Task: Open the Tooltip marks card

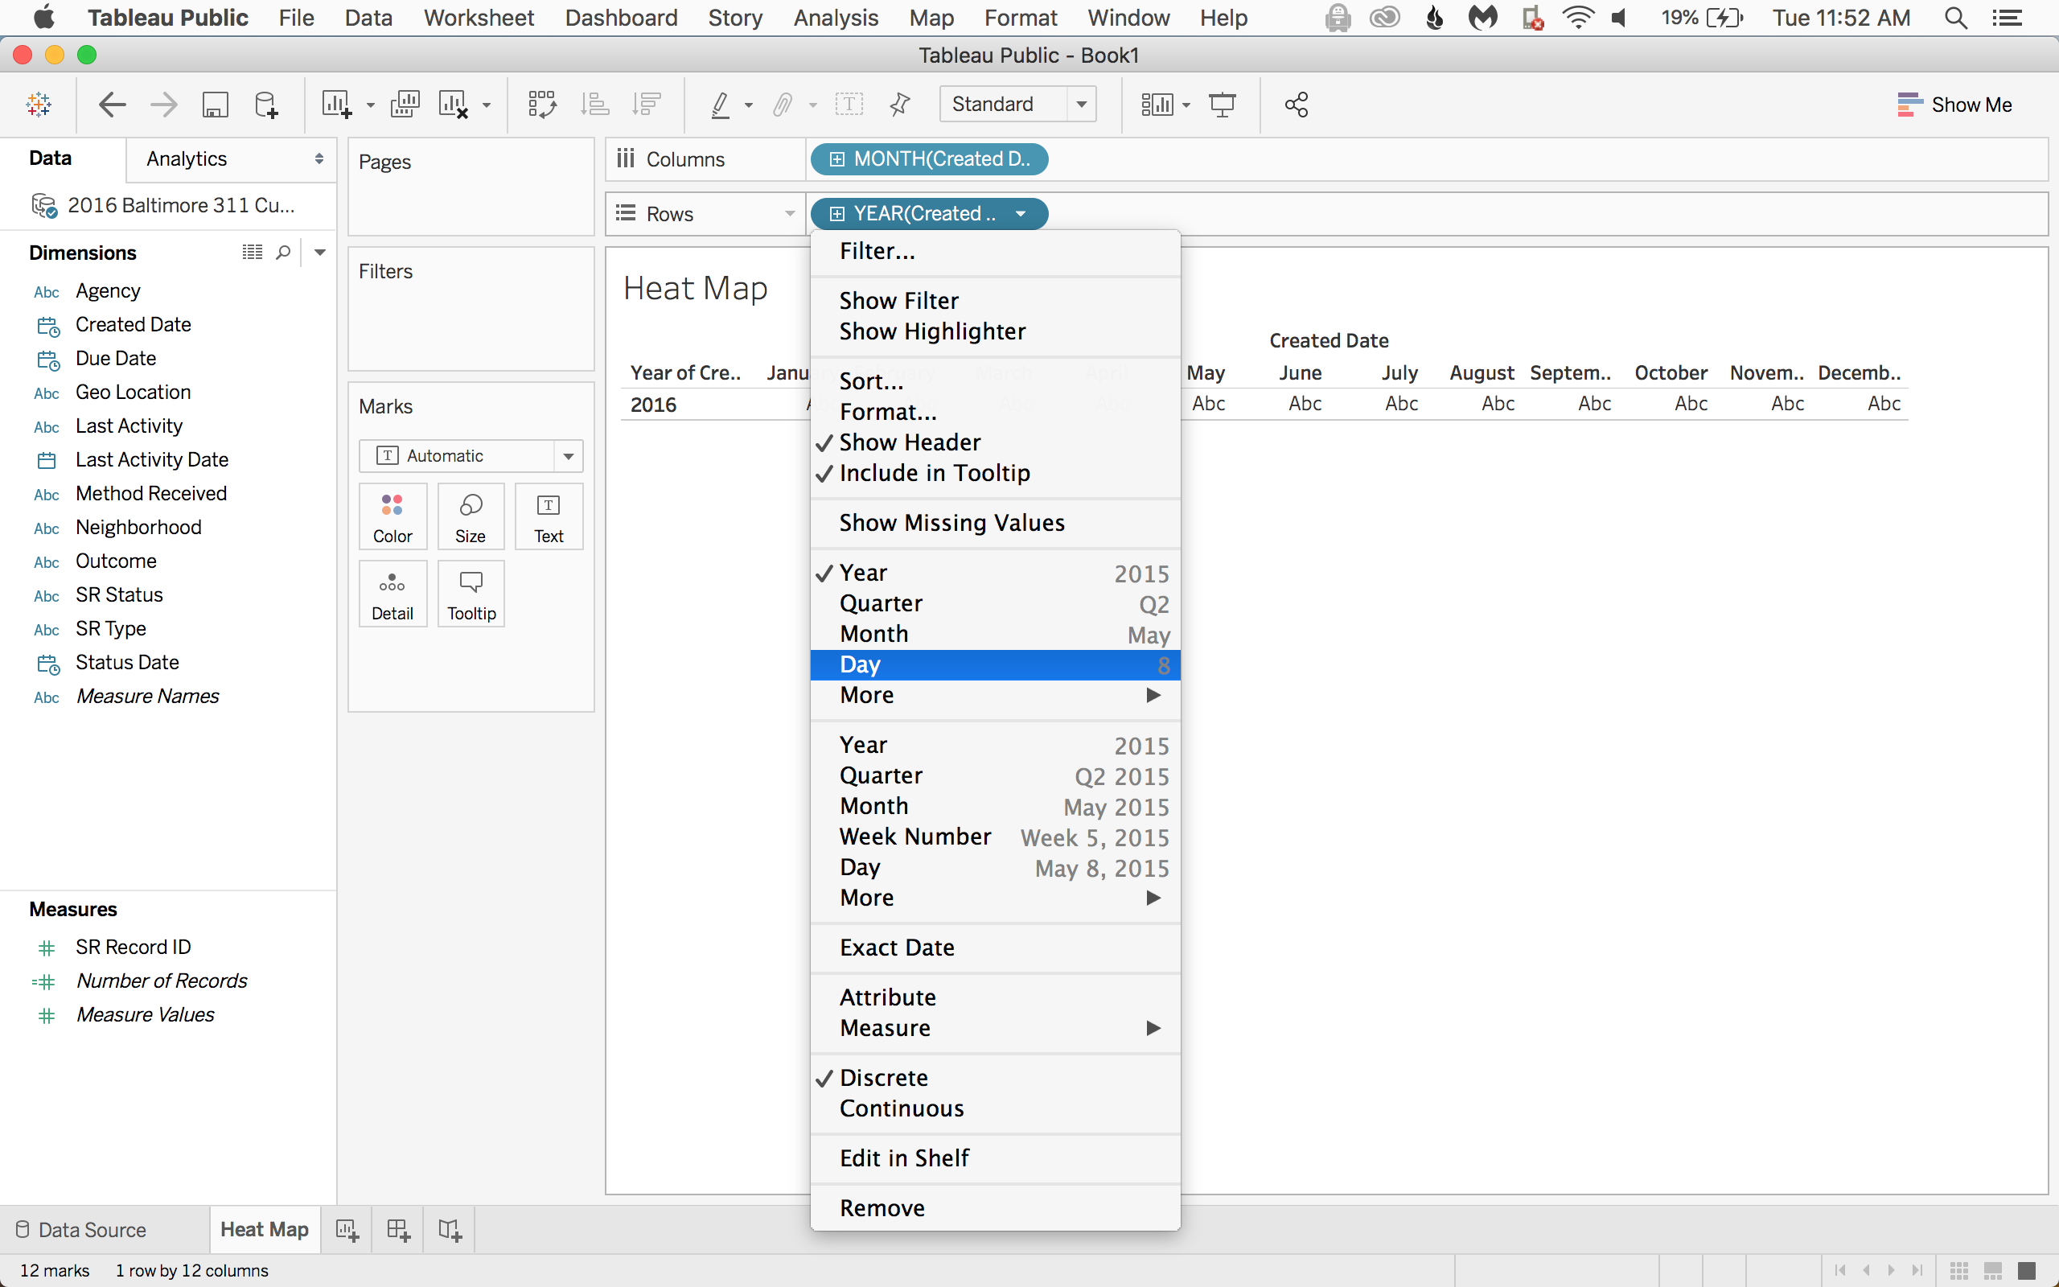Action: point(471,594)
